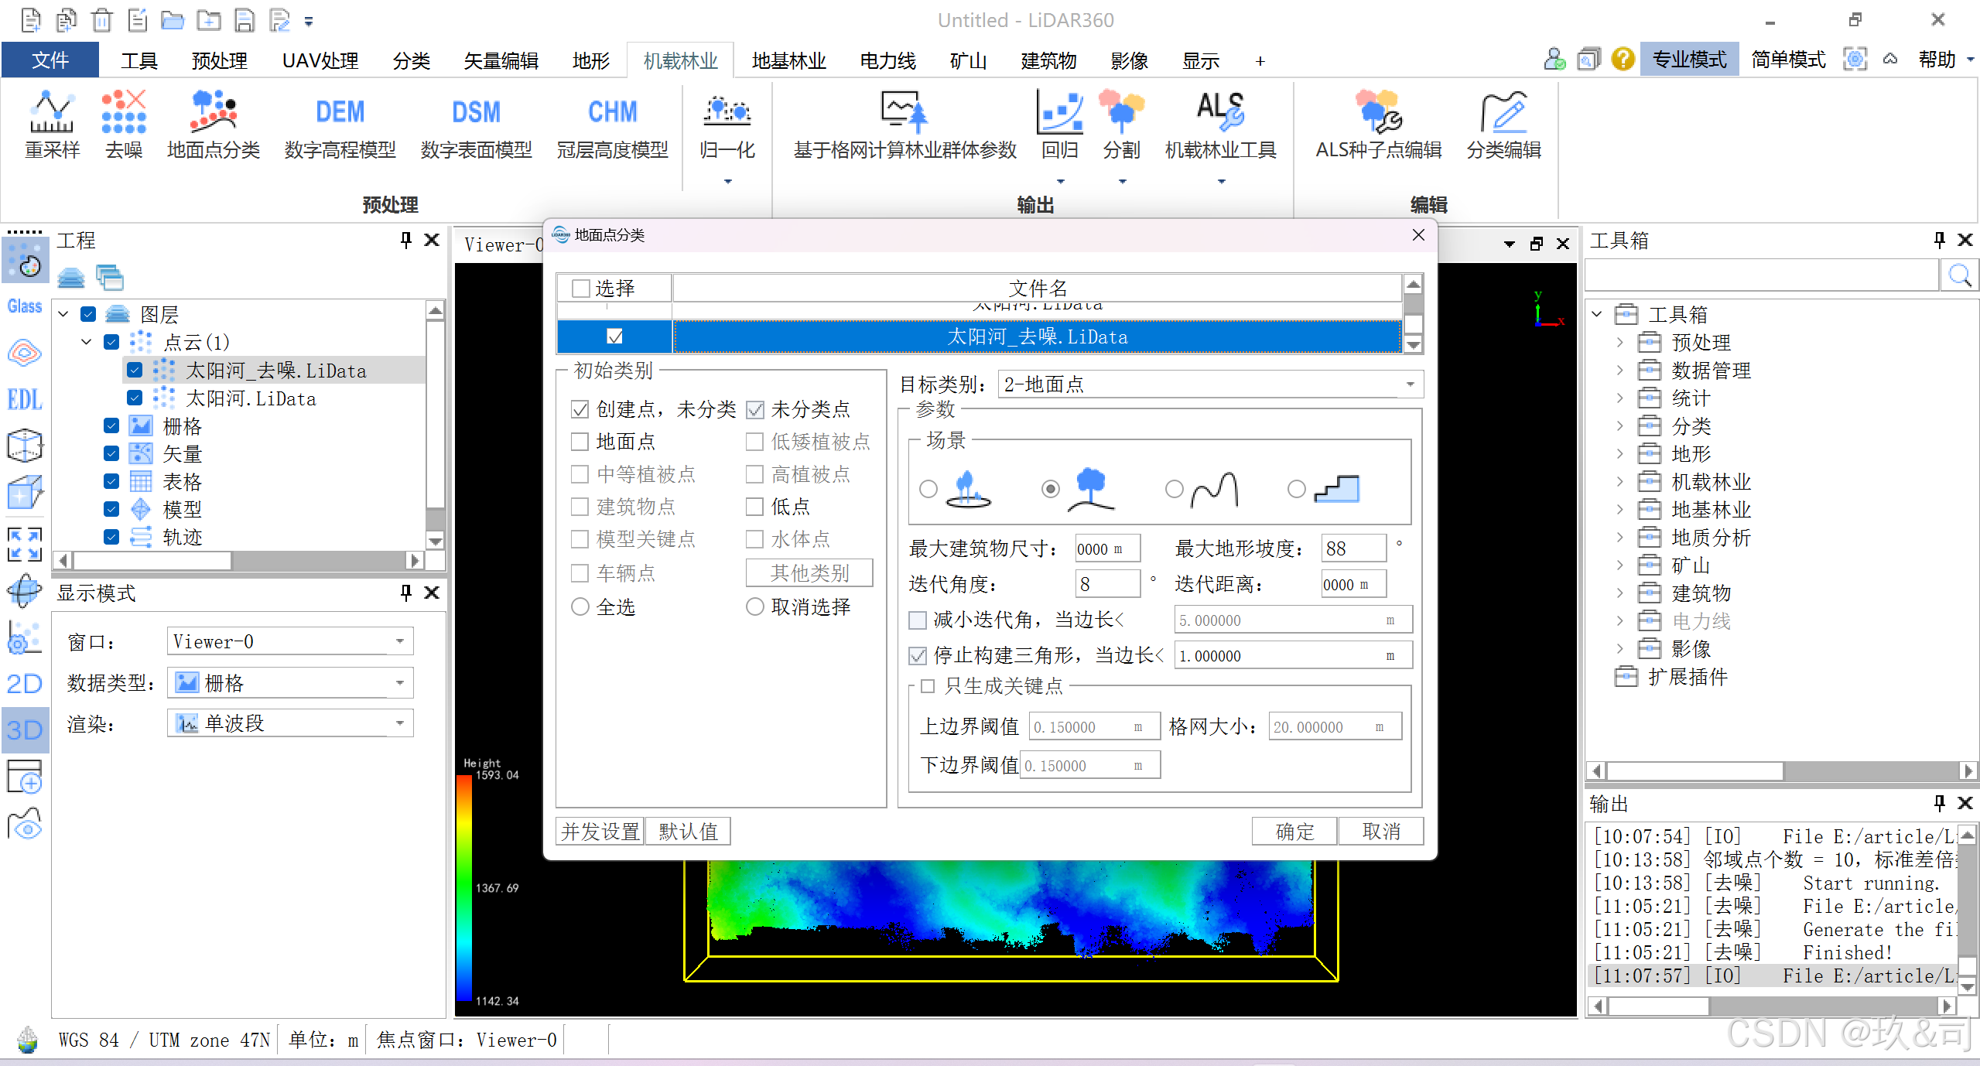Check 减小迭代角 option checkbox

point(918,620)
